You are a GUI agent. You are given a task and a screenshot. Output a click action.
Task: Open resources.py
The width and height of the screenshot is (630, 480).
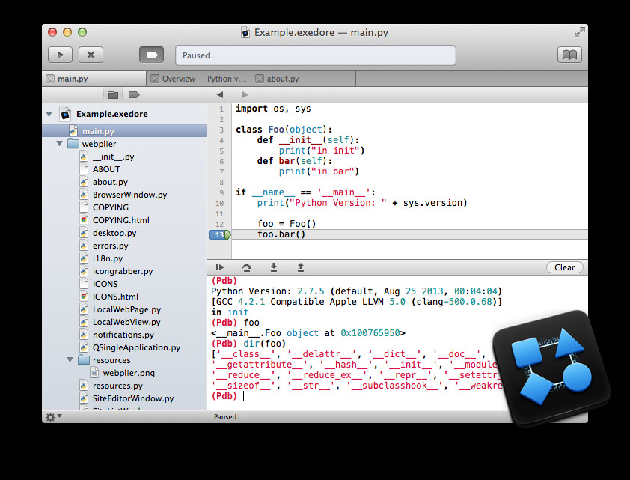pos(117,386)
